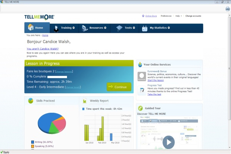Click the Discover TELL ME MORE text
This screenshot has width=231, height=154.
(151, 114)
